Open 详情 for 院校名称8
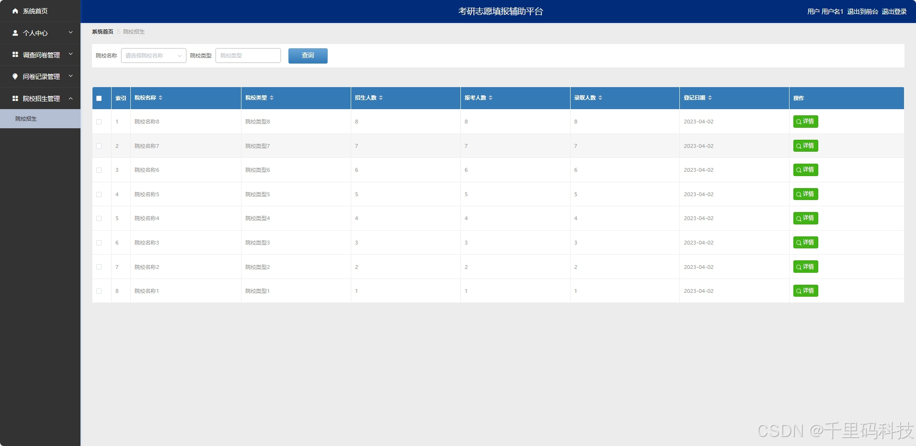 point(805,122)
